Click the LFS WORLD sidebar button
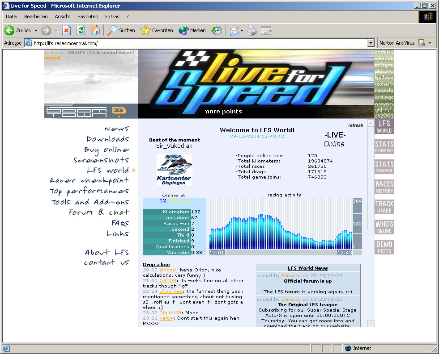Screen dimensions: 439x354 pyautogui.click(x=384, y=127)
